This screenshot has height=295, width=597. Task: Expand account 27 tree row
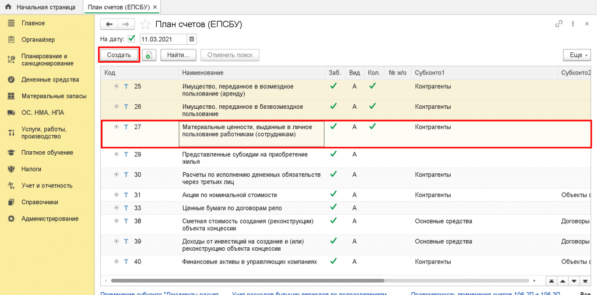[117, 127]
